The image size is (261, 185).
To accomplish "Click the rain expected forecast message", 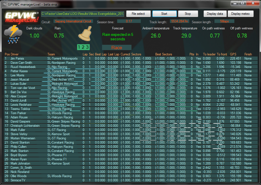I will (118, 37).
